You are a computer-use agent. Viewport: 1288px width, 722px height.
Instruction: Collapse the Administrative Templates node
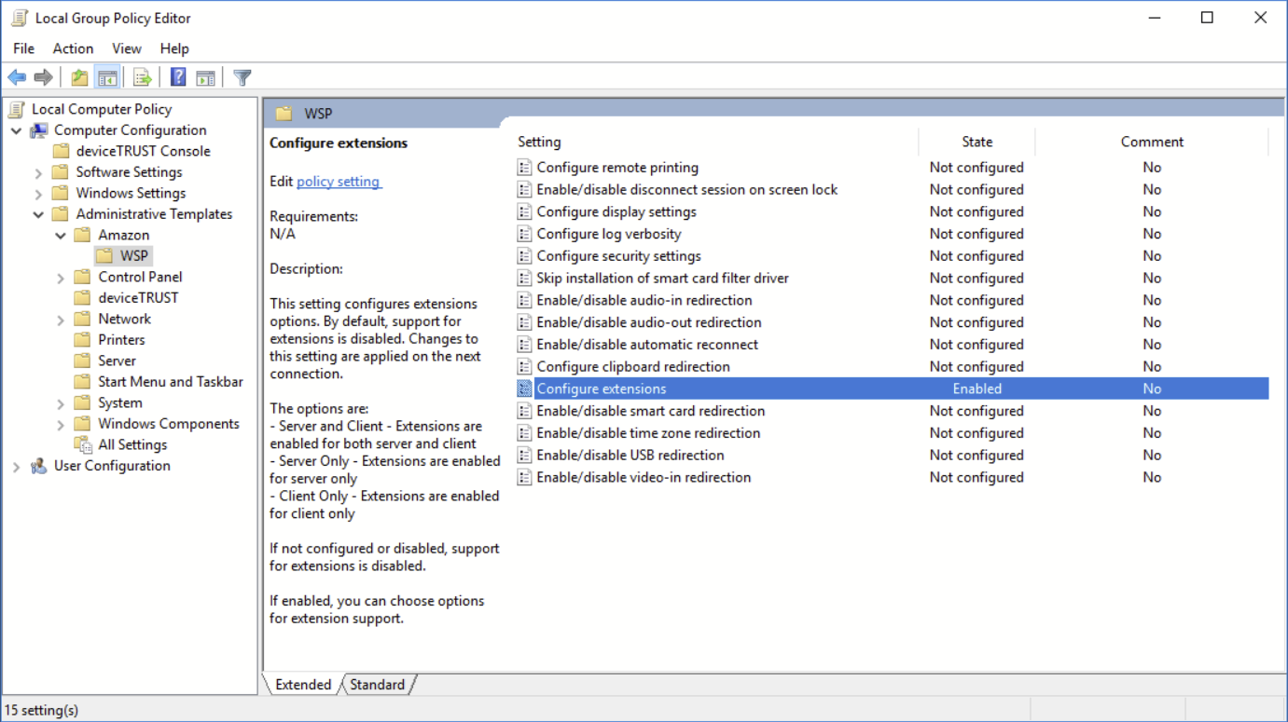(x=38, y=213)
